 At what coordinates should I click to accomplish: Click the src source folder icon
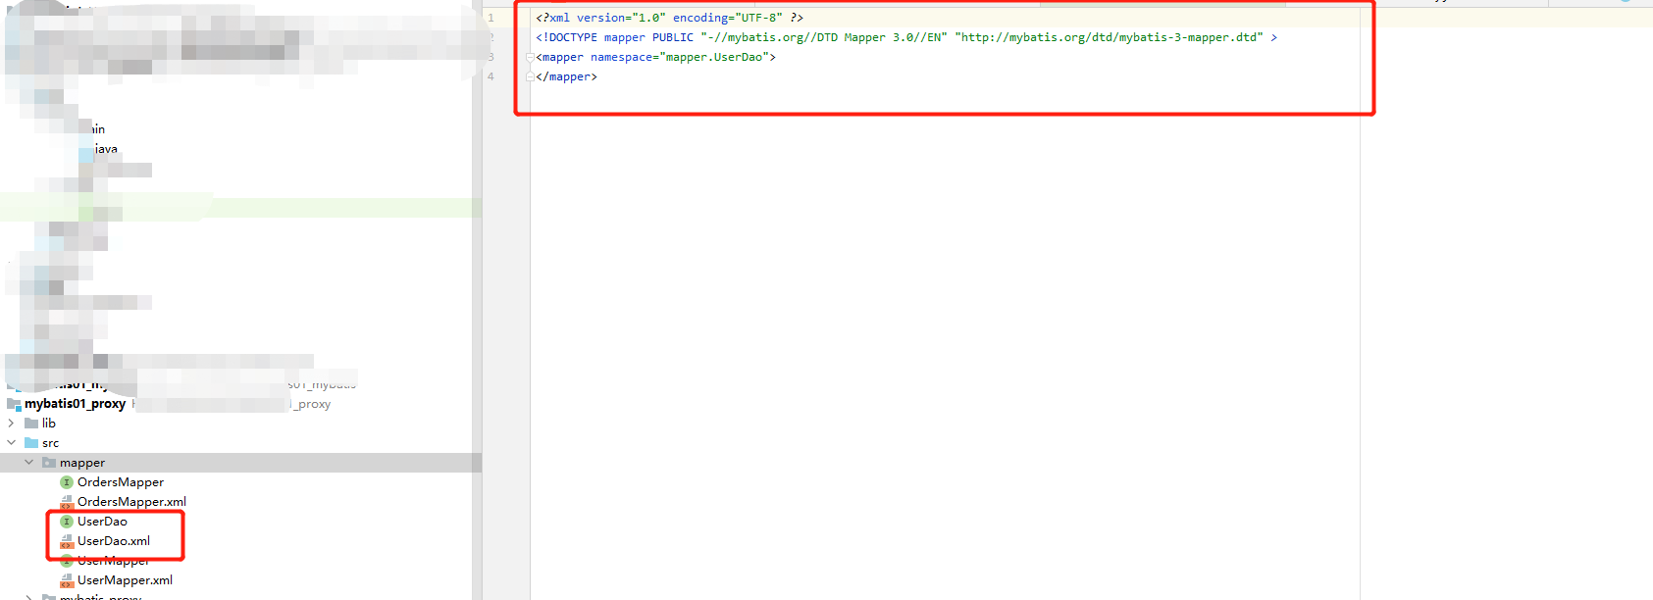(31, 443)
